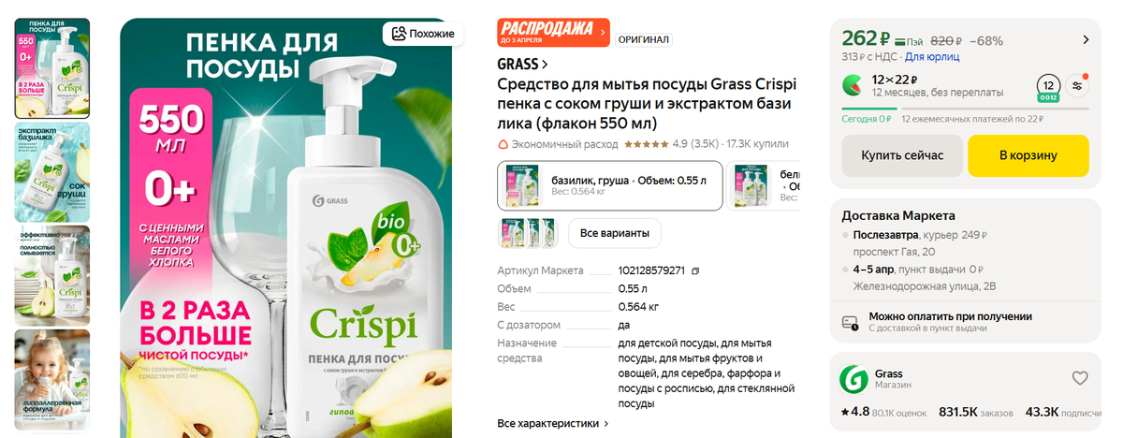Click the green Split payment icon
Screen dimensions: 1123x438
tap(854, 85)
